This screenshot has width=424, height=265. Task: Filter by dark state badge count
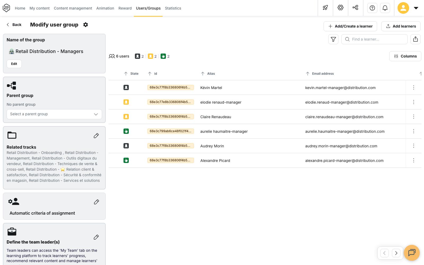[139, 56]
